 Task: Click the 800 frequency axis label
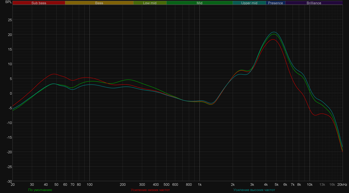(x=189, y=185)
